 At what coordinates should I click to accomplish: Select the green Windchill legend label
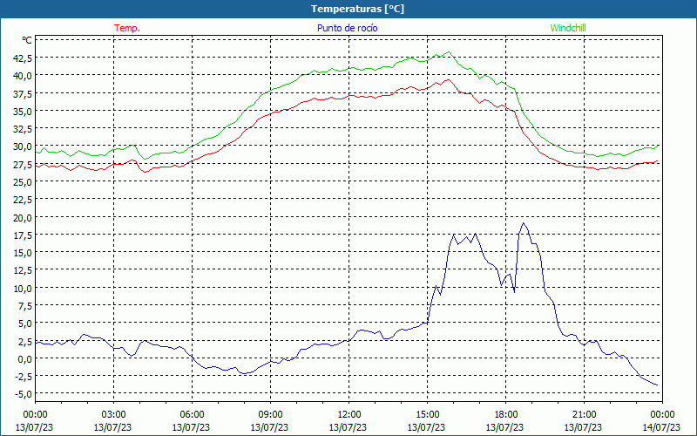click(568, 28)
